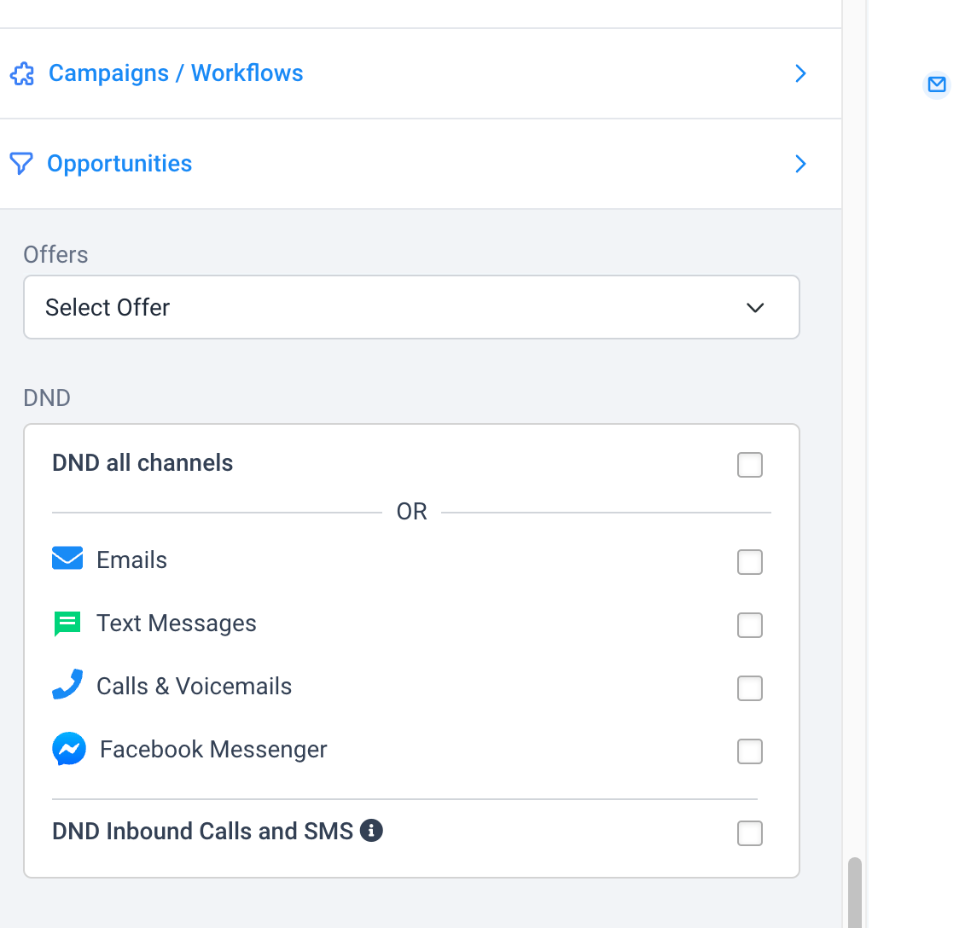The height and width of the screenshot is (928, 971).
Task: Click the Opportunities funnel icon
Action: pyautogui.click(x=21, y=164)
